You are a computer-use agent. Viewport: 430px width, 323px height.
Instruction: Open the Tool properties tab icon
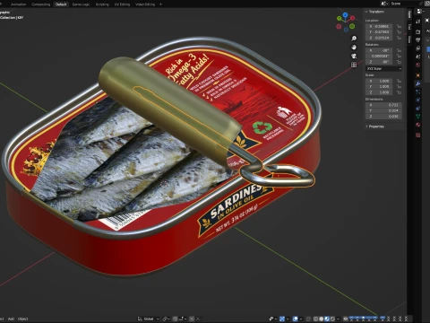418,22
